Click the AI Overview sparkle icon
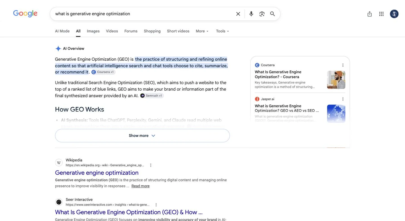This screenshot has height=221, width=405. 58,49
